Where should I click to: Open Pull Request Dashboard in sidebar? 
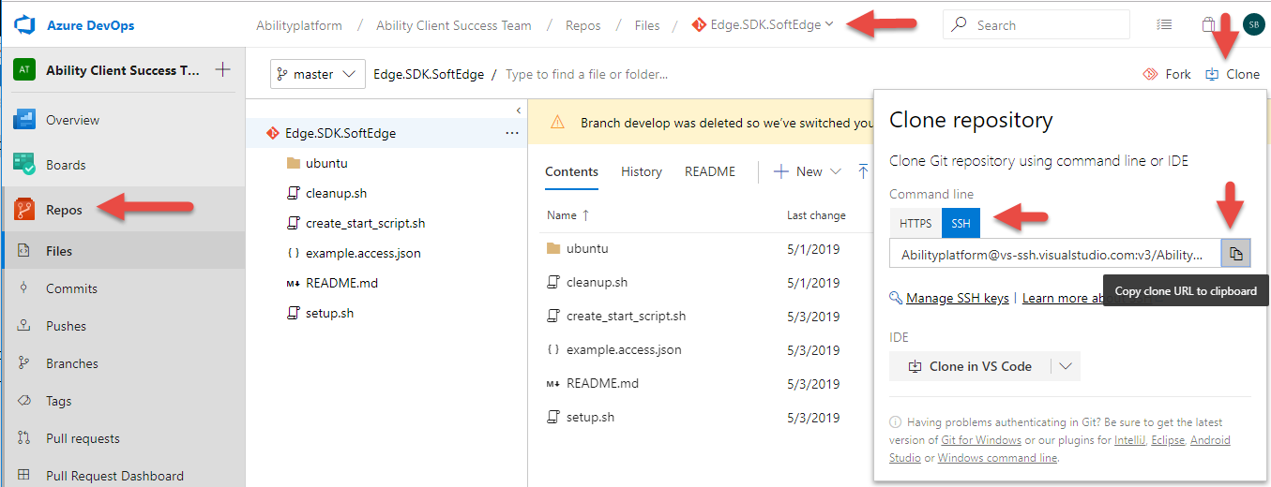tap(114, 476)
